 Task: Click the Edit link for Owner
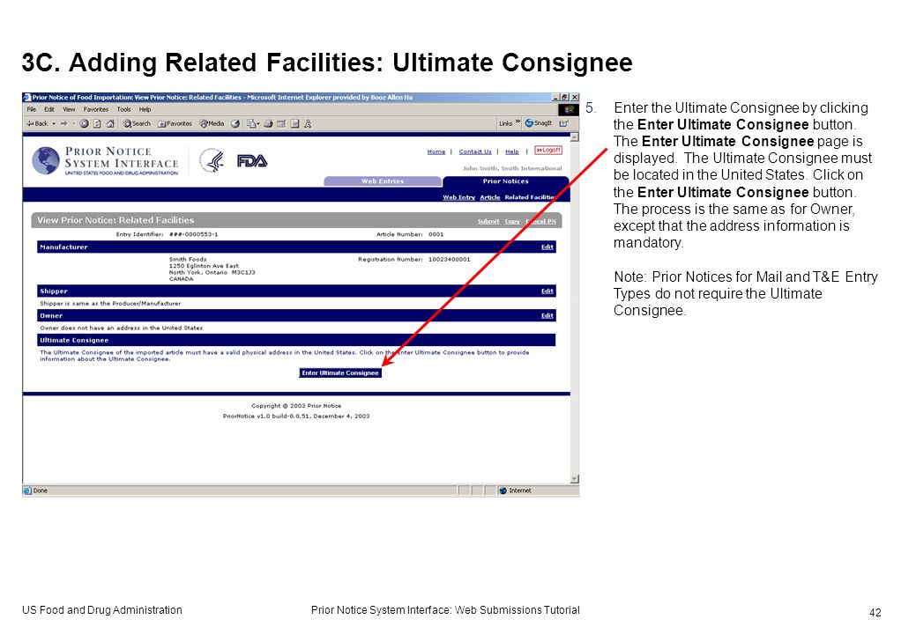tap(547, 315)
